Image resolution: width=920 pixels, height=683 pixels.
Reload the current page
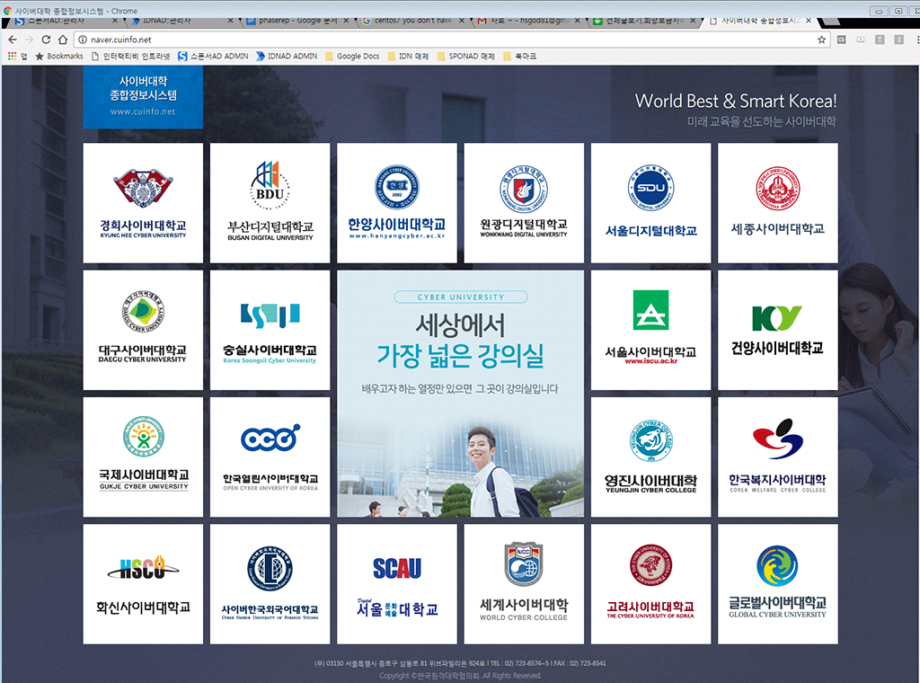46,40
